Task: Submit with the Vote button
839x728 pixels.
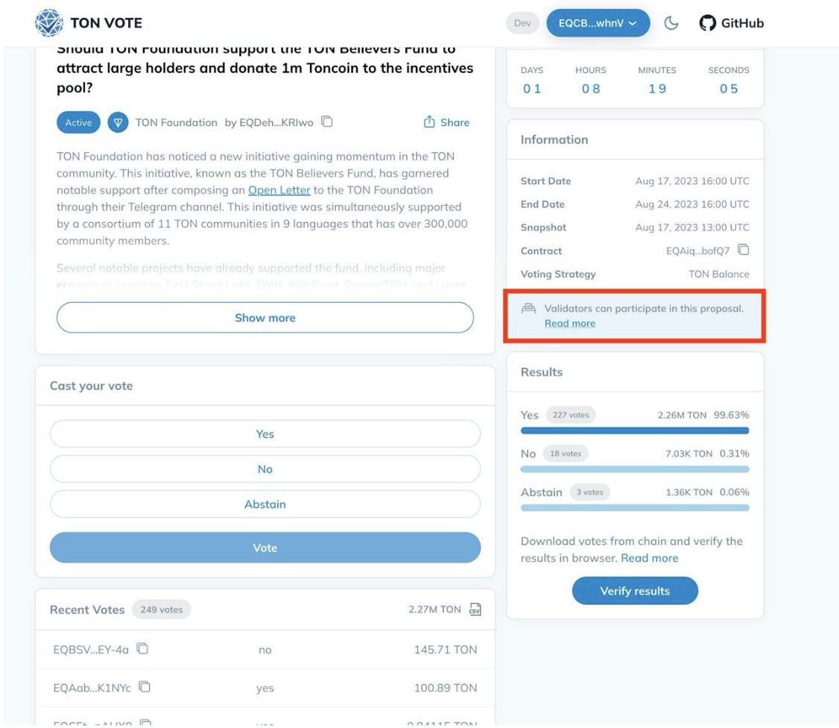Action: [x=265, y=547]
